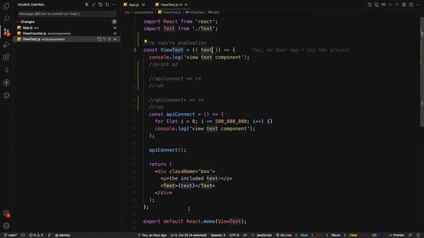Change indentation via Spaces: 2

(x=218, y=235)
